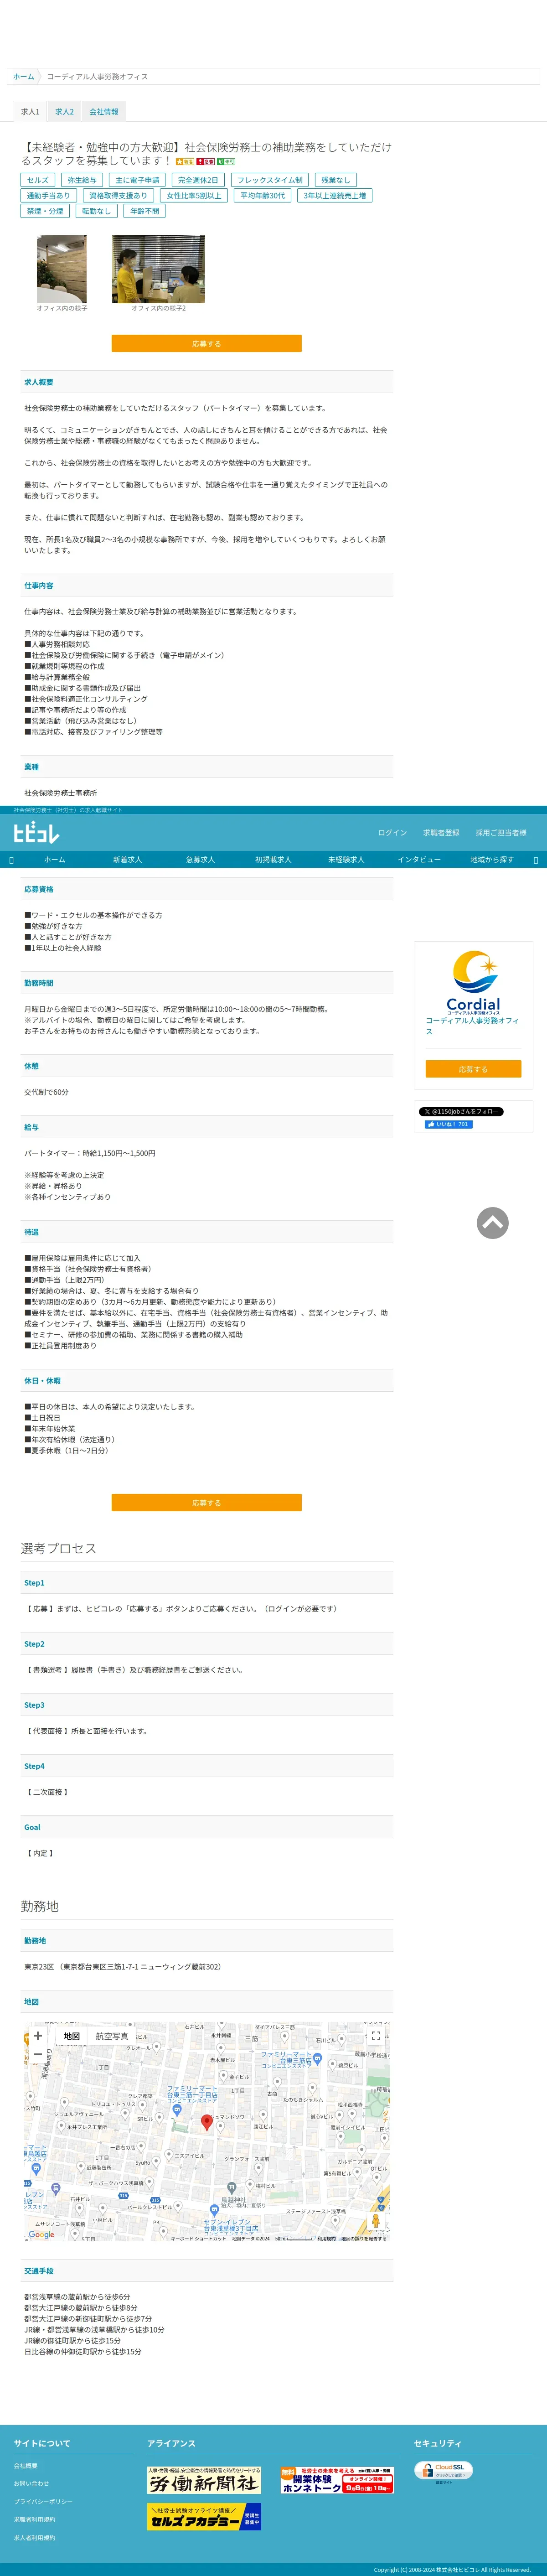Click the 資格取得支援あり tag
The height and width of the screenshot is (2576, 547).
tap(118, 196)
